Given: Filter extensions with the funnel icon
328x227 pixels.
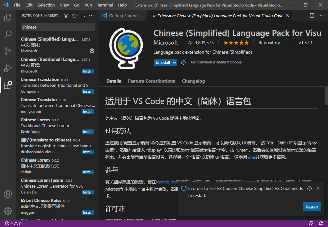Looking at the screenshot, I should pyautogui.click(x=66, y=16).
